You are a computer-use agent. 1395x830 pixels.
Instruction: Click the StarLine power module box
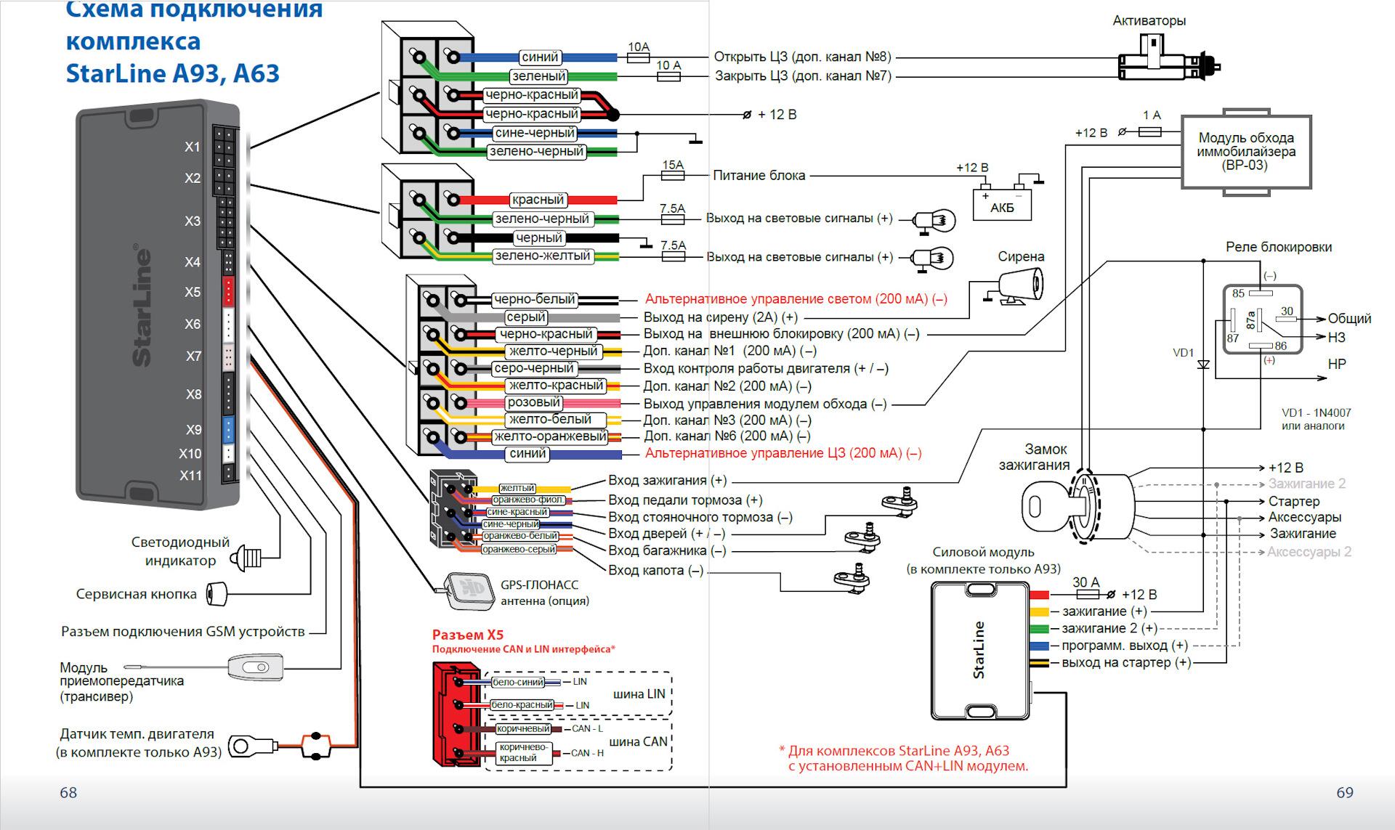[x=979, y=651]
